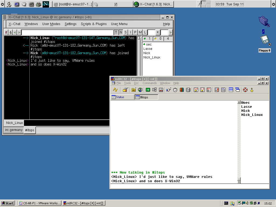Viewport: 276px width, 207px height.
Task: Cascade windows using the overlapping windows icon
Action: click(237, 90)
